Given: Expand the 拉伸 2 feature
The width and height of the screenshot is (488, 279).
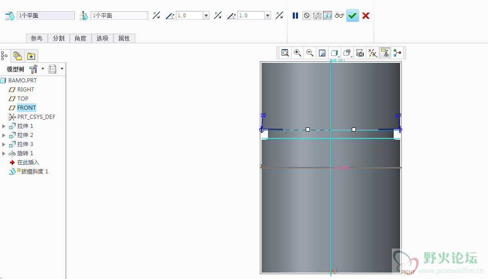Looking at the screenshot, I should tap(4, 135).
